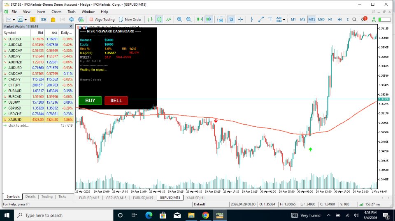Select the M15 timeframe button
Viewport: 395px width, 221px height.
pos(312,19)
